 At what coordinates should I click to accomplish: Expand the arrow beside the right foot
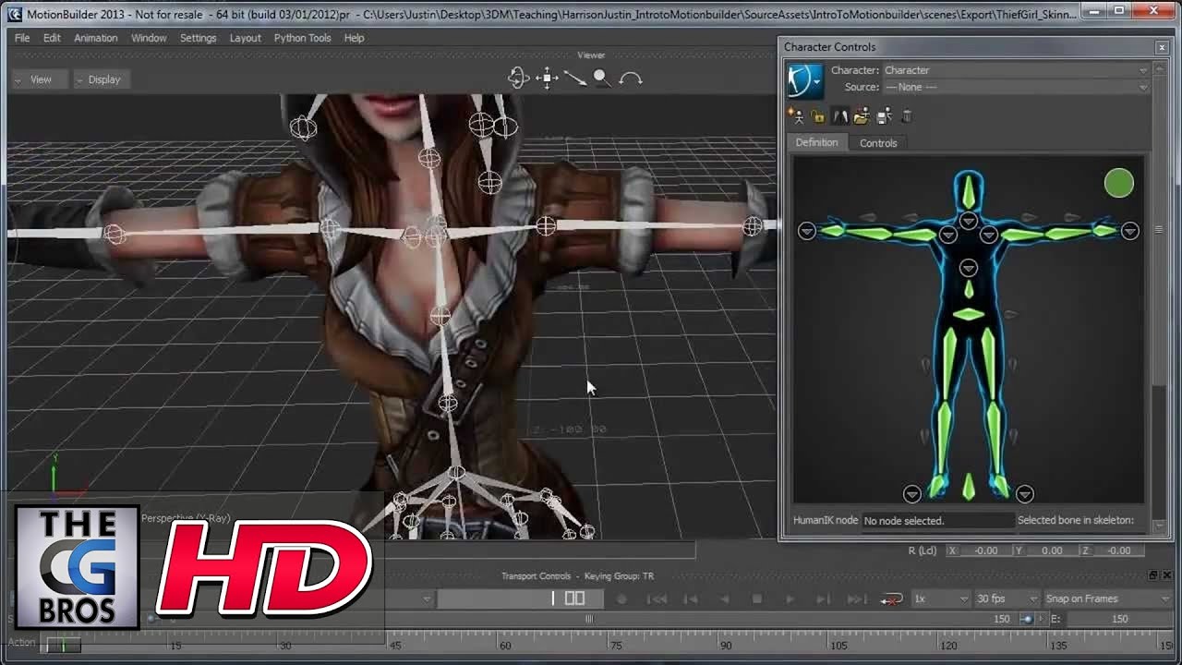tap(911, 494)
